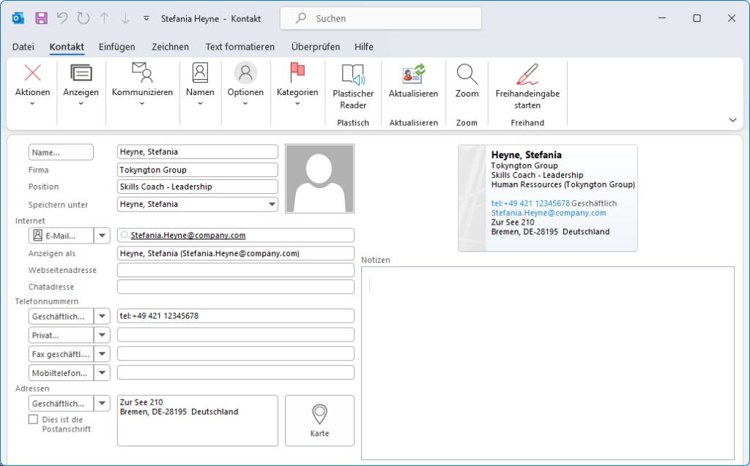Open the E-Mail type dropdown arrow
The height and width of the screenshot is (466, 750).
tap(102, 236)
